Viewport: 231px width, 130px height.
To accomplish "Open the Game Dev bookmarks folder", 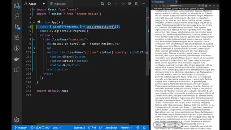I will click(176, 9).
